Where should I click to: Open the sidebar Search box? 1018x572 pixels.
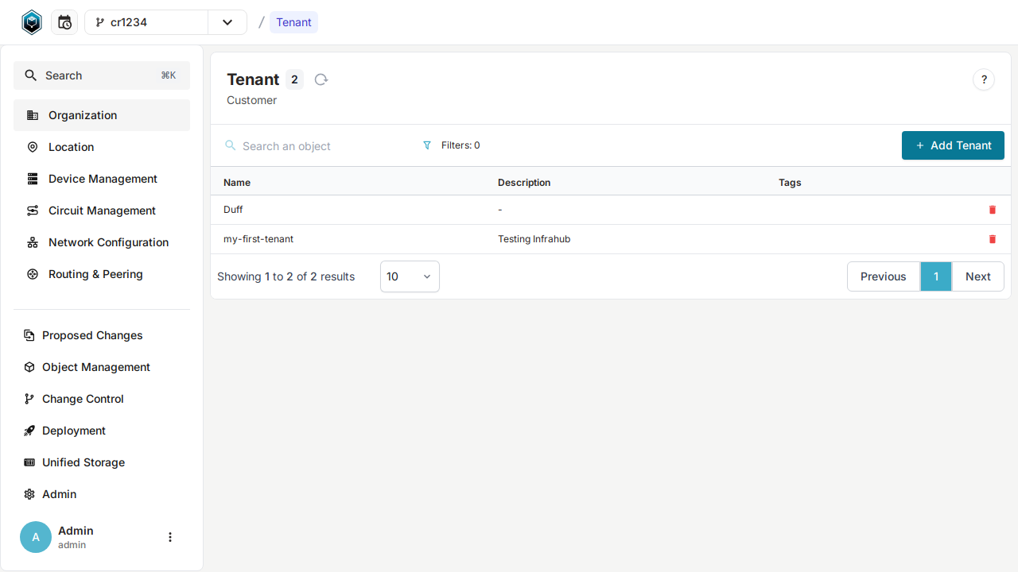102,75
